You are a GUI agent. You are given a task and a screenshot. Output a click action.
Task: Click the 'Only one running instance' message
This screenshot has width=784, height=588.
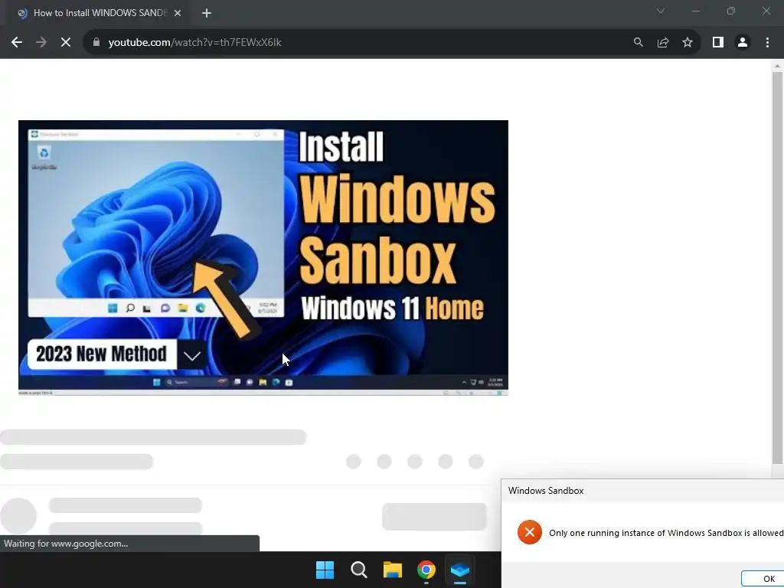point(667,533)
